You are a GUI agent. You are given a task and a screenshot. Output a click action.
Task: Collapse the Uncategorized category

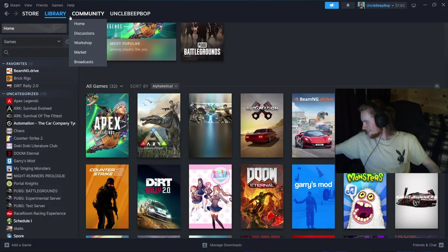(3, 94)
